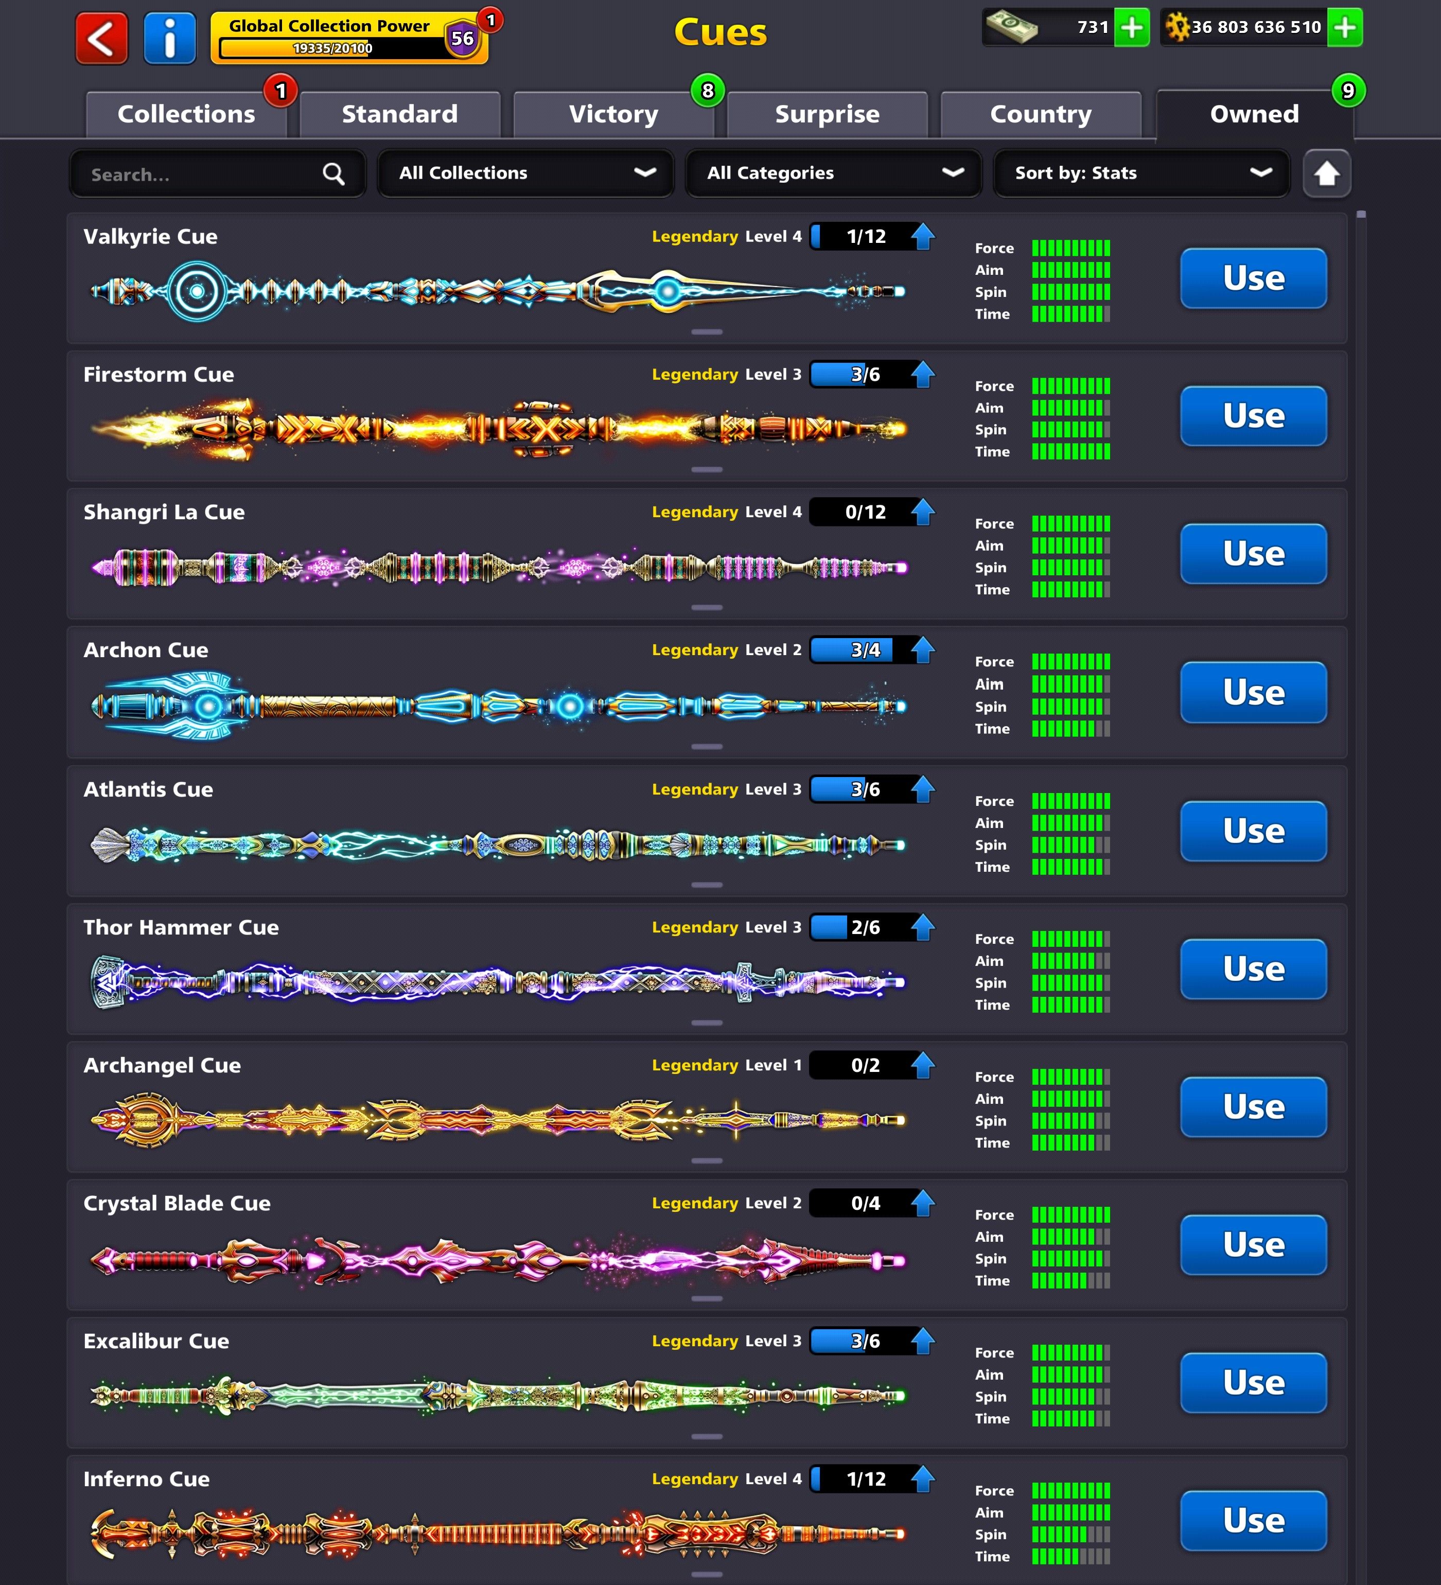Open the All Categories dropdown
The width and height of the screenshot is (1441, 1585).
833,173
